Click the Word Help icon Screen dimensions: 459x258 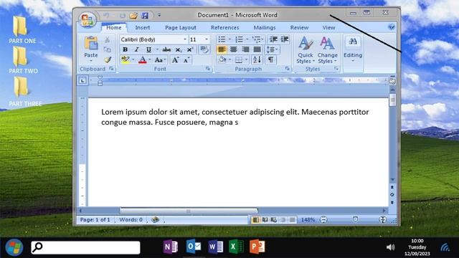coord(392,27)
